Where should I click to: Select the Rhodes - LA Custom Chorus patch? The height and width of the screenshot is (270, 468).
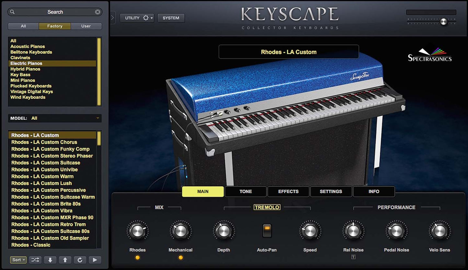coord(44,142)
